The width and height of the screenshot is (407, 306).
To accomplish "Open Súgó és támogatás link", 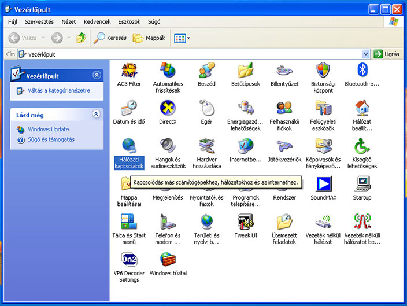I will click(x=51, y=139).
